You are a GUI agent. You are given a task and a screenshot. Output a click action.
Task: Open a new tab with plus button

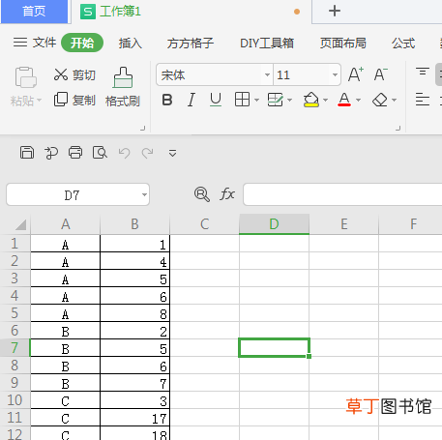point(335,11)
